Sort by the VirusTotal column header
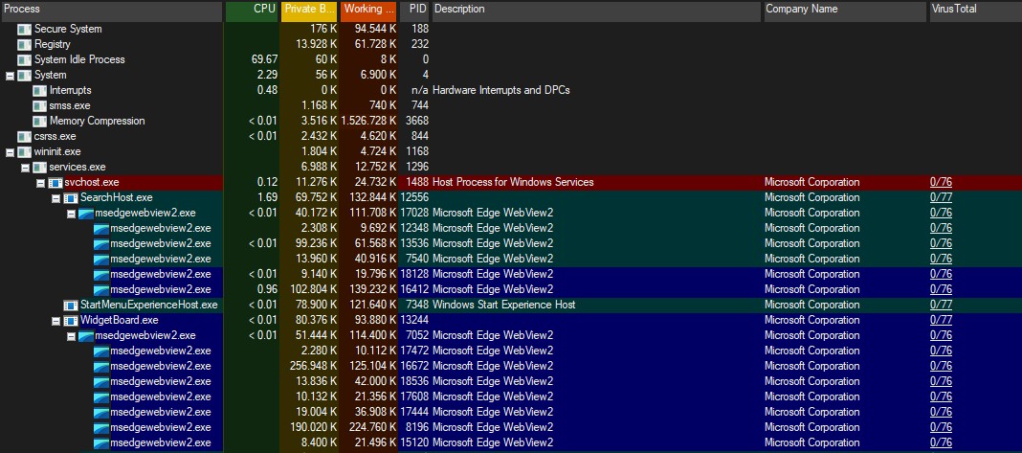 pyautogui.click(x=974, y=10)
